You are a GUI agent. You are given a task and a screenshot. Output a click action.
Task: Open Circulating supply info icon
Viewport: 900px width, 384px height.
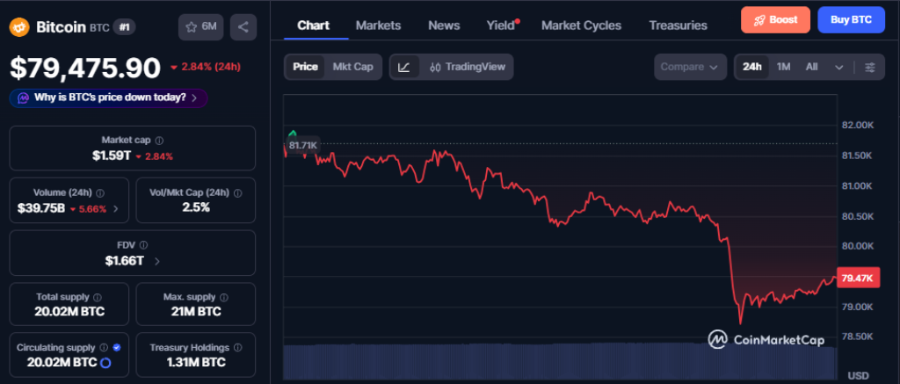tap(104, 347)
